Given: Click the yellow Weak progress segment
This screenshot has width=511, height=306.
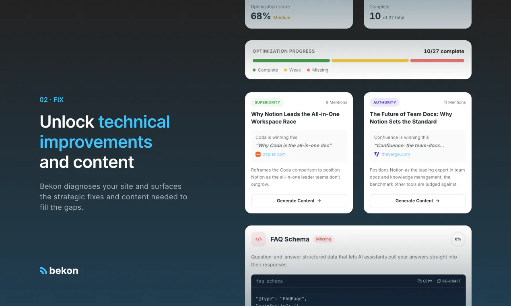Looking at the screenshot, I should pyautogui.click(x=370, y=60).
